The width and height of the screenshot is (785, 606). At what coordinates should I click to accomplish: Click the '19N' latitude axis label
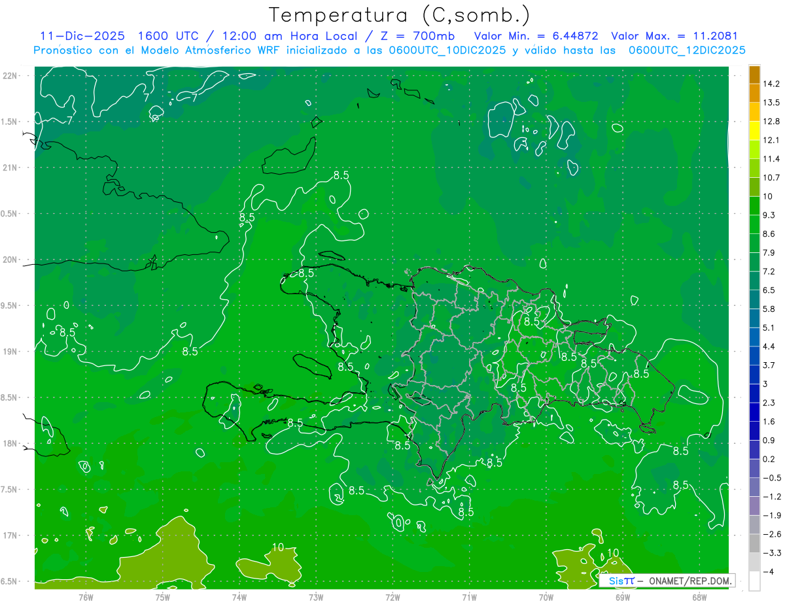pos(10,352)
